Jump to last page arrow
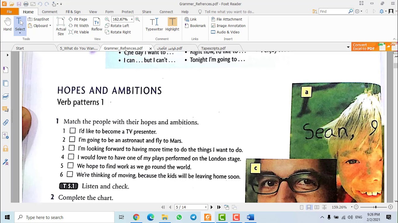The width and height of the screenshot is (398, 223). pos(219,207)
